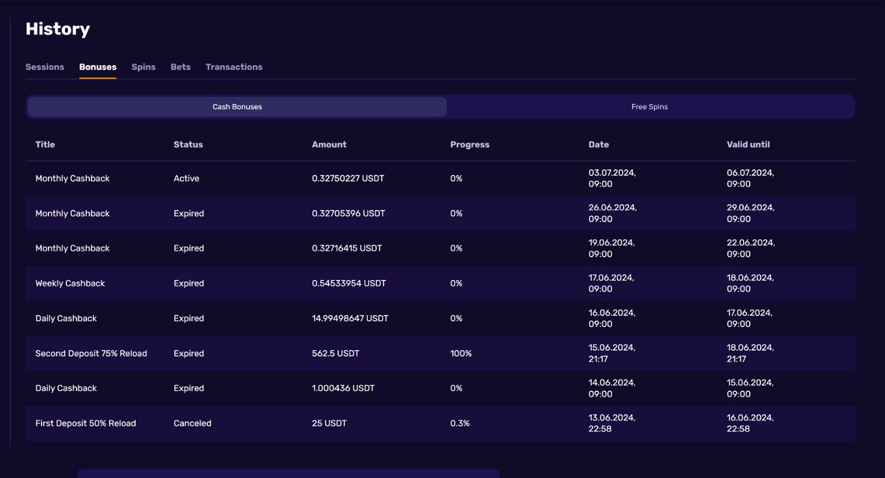The image size is (885, 478).
Task: Click the Date column header
Action: coord(598,144)
